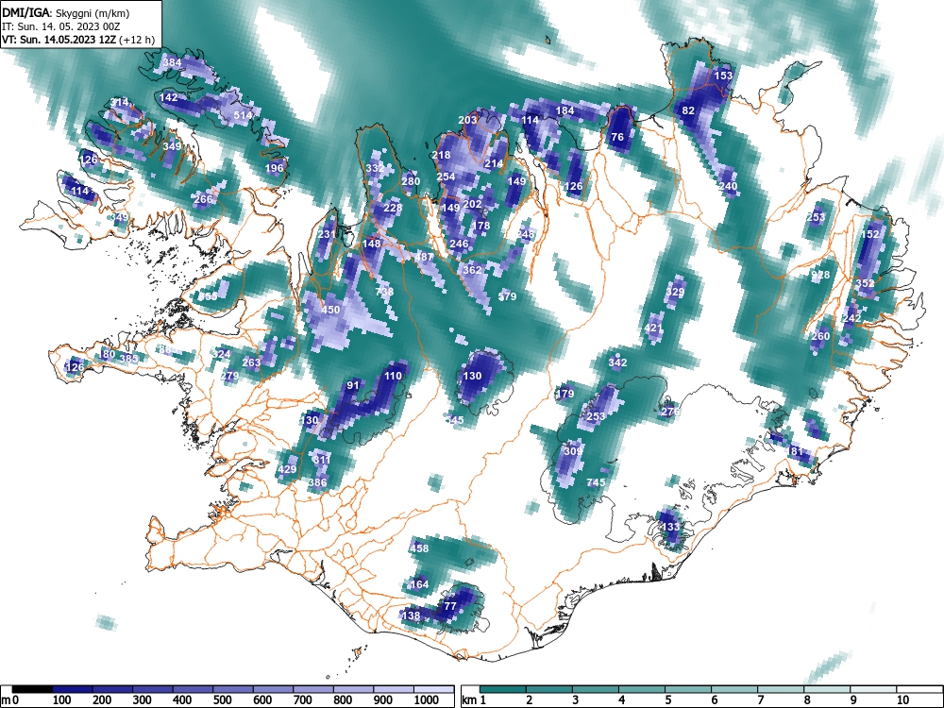Click the visibility value 179 on the map
This screenshot has width=944, height=708.
click(565, 394)
